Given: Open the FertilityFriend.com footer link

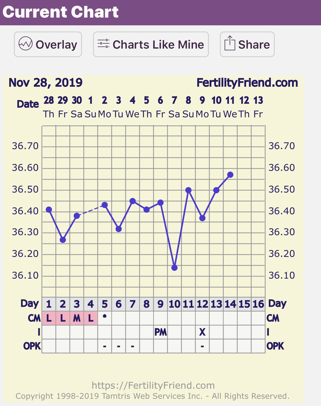Looking at the screenshot, I should pyautogui.click(x=153, y=385).
